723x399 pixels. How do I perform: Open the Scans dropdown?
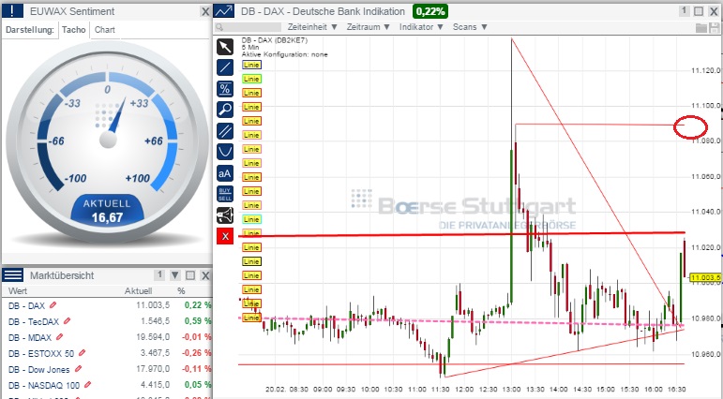coord(470,27)
